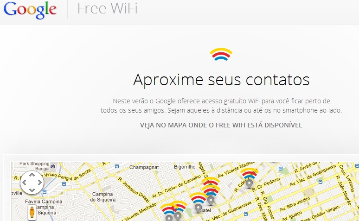Screen dimensions: 359x221
Task: Click the WiFi logo above the heading
Action: tap(221, 54)
